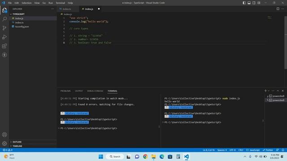
Task: Open the Customize Layout icon
Action: (259, 3)
